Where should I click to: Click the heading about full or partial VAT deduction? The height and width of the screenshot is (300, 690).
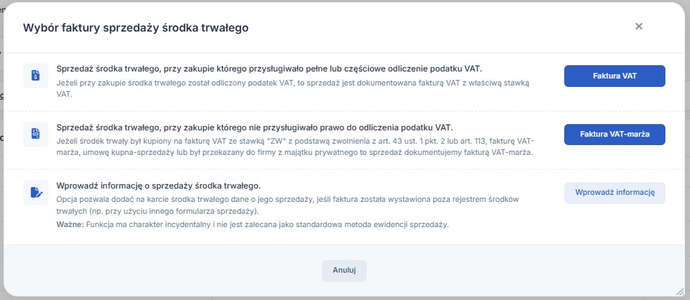pyautogui.click(x=273, y=69)
